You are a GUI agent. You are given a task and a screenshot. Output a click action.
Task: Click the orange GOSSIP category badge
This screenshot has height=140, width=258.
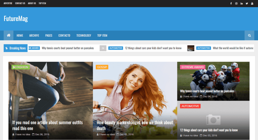[102, 67]
